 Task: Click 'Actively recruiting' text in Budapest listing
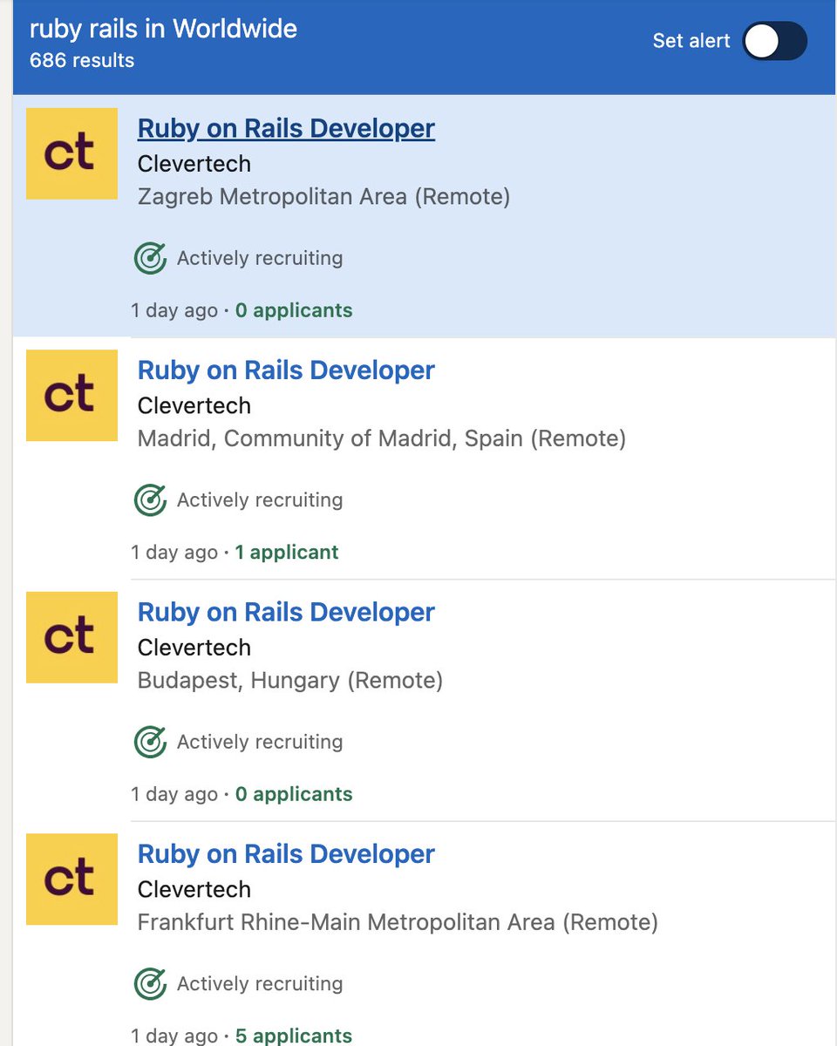pyautogui.click(x=260, y=742)
